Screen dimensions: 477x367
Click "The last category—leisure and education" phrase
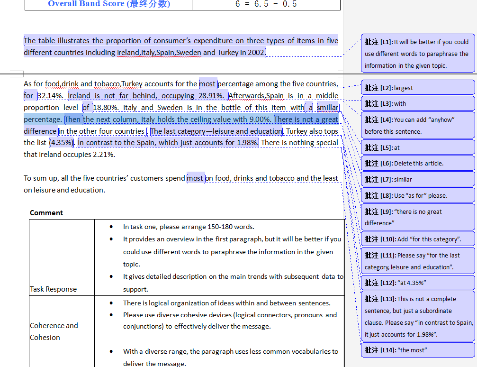216,131
